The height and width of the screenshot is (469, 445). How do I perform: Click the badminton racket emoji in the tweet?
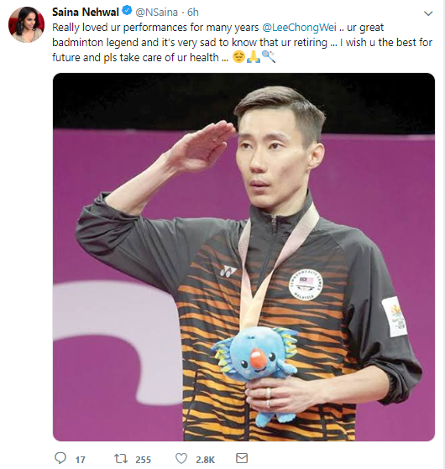(x=268, y=56)
